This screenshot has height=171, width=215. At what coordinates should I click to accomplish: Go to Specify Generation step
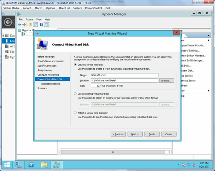pos(47,66)
